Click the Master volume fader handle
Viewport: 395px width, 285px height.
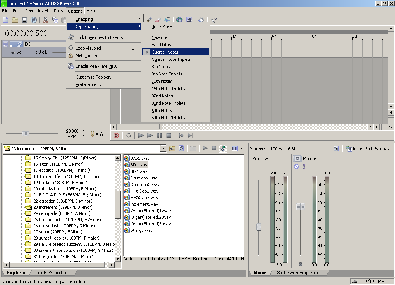[x=300, y=206]
